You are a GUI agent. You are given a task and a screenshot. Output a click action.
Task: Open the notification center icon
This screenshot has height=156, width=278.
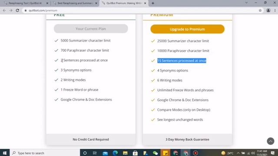[273, 153]
